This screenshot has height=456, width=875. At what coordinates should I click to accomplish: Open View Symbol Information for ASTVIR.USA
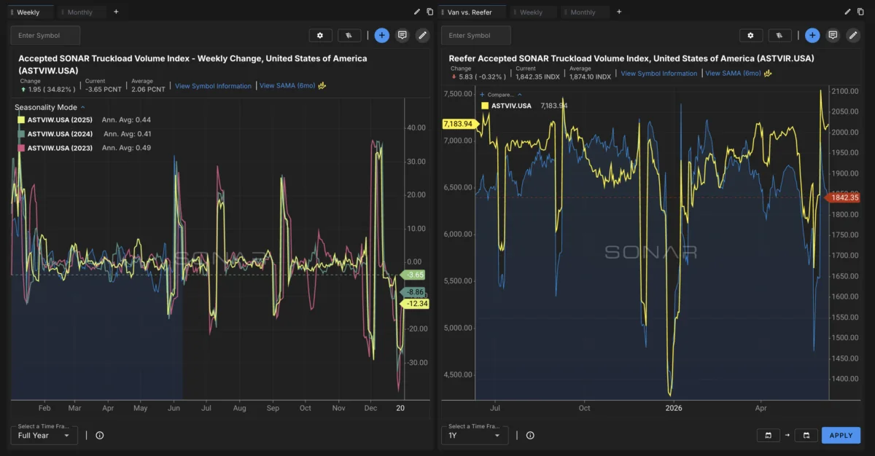659,74
